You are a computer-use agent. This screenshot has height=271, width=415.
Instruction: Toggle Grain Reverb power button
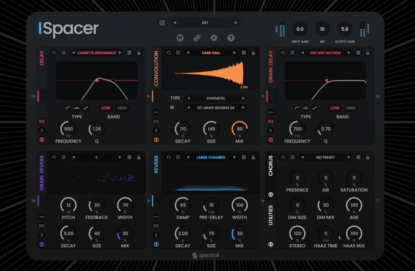(x=42, y=244)
